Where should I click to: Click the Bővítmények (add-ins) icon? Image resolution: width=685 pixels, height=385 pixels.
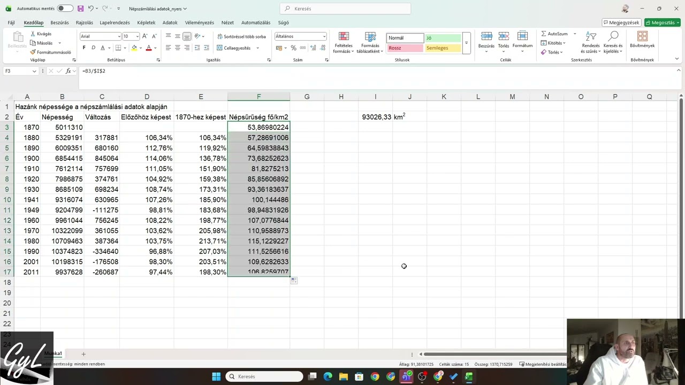[642, 36]
